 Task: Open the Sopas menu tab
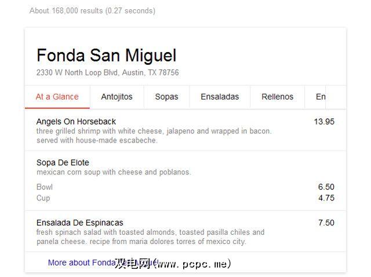coord(166,97)
